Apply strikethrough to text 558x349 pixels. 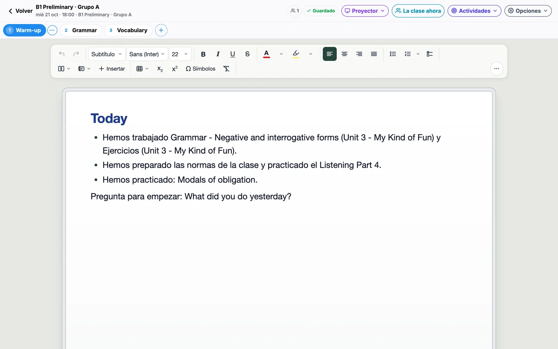tap(247, 54)
